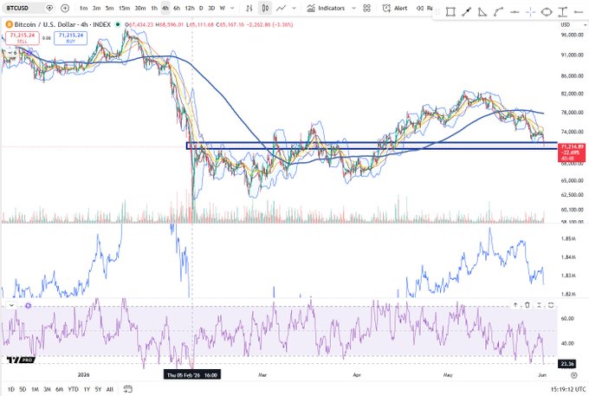Select the 12h timeframe
589x396 pixels.
190,8
